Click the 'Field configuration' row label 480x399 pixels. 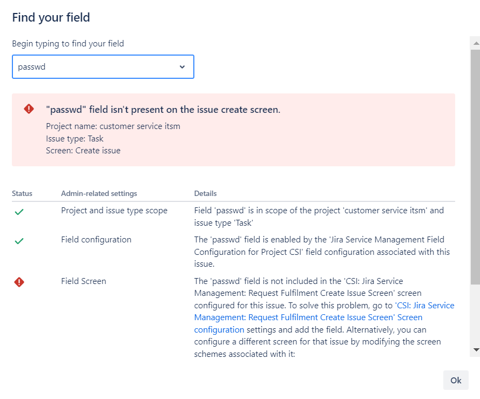[x=96, y=240]
